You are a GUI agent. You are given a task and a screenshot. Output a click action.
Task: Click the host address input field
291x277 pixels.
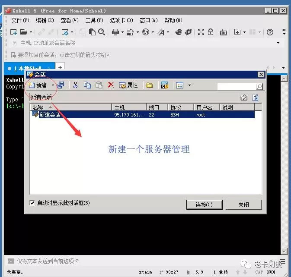(147, 43)
